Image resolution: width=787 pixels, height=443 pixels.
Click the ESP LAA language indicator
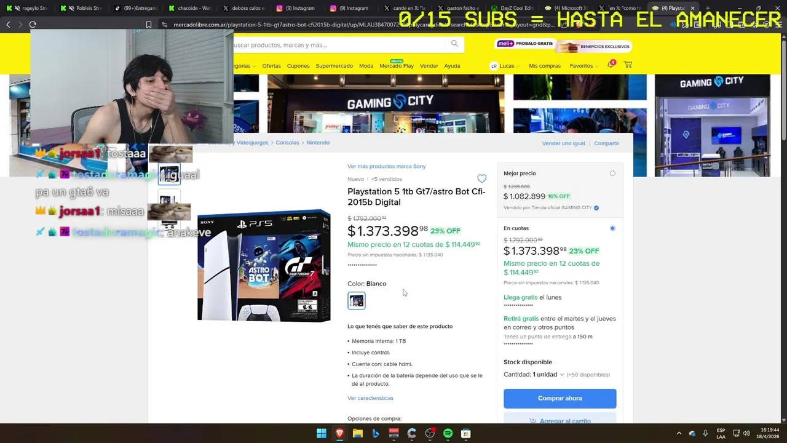point(721,433)
